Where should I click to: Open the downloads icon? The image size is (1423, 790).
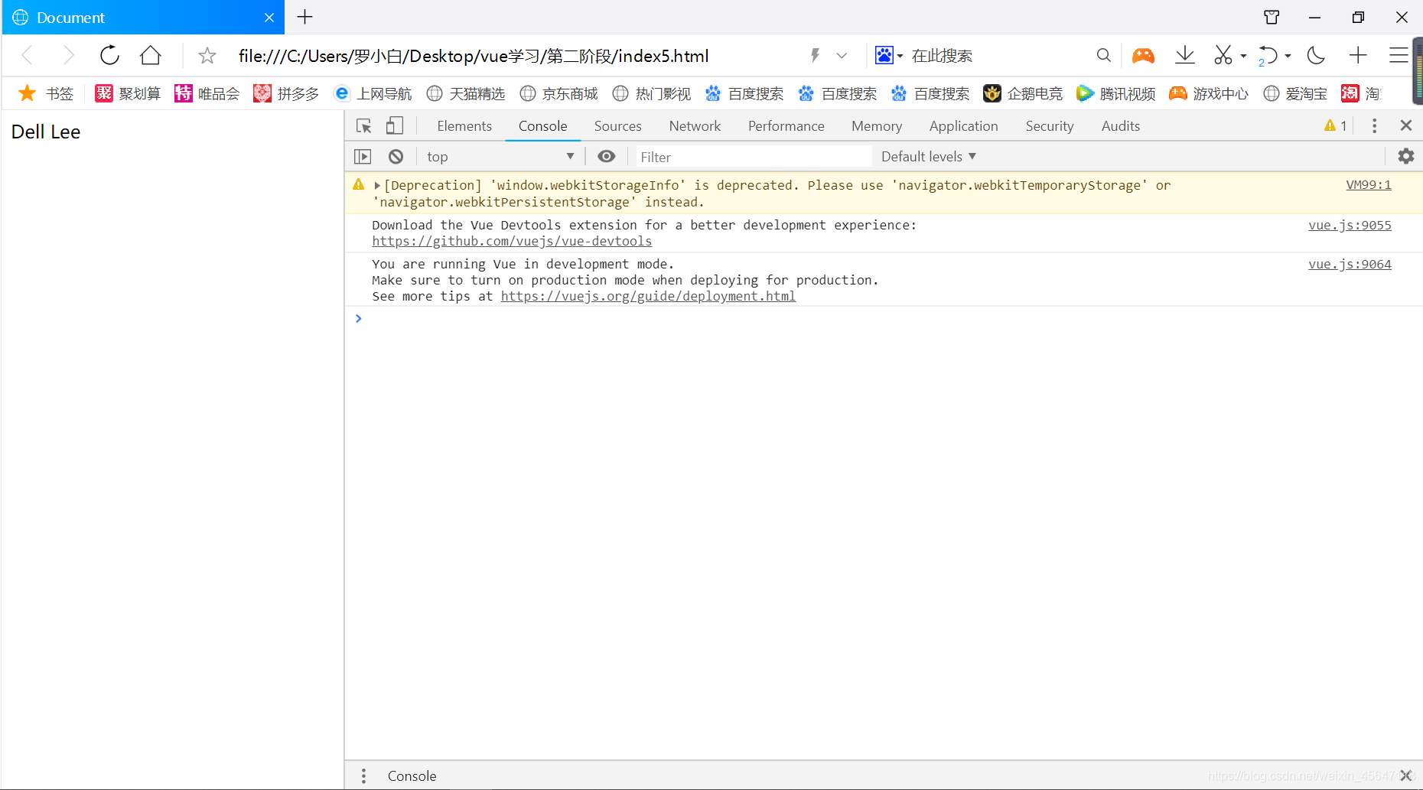pos(1185,55)
